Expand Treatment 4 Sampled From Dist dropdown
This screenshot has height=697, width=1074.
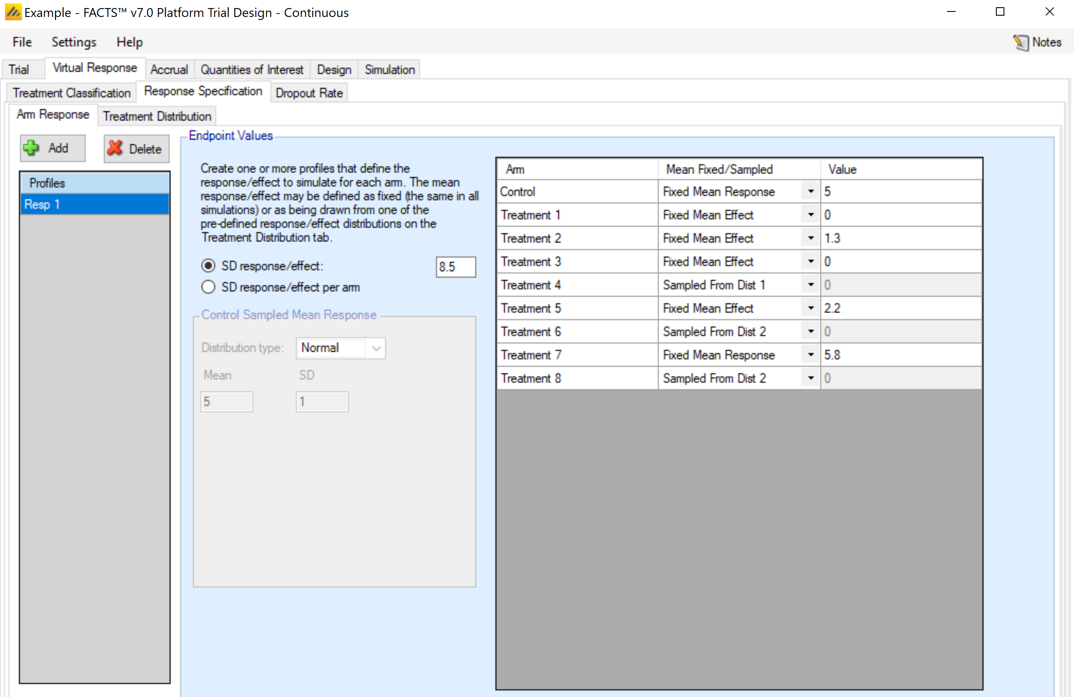point(810,285)
